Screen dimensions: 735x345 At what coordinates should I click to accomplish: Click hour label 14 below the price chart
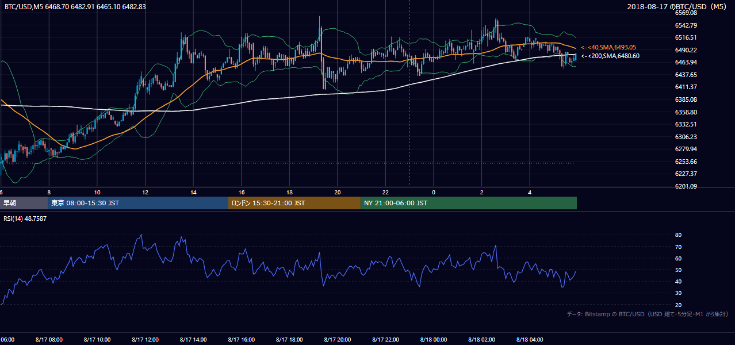click(193, 192)
